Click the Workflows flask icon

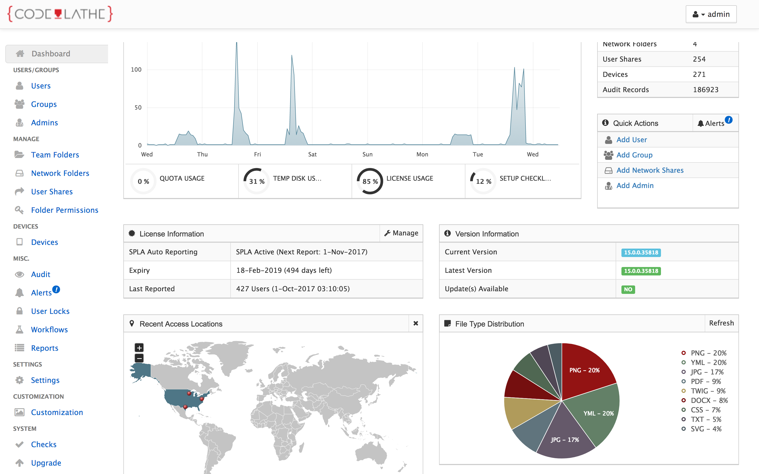tap(20, 329)
